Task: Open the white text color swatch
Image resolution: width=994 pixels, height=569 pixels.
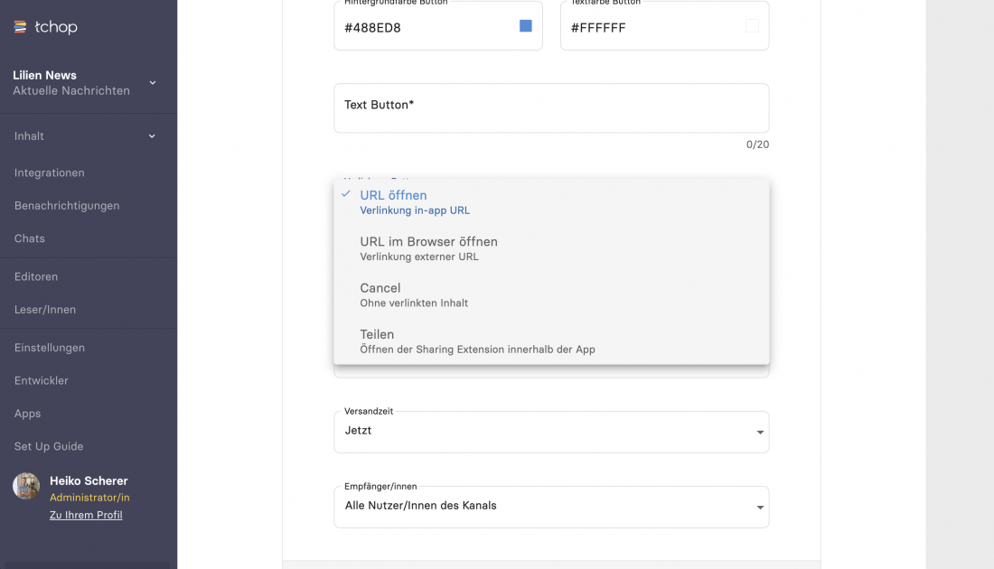Action: click(751, 26)
